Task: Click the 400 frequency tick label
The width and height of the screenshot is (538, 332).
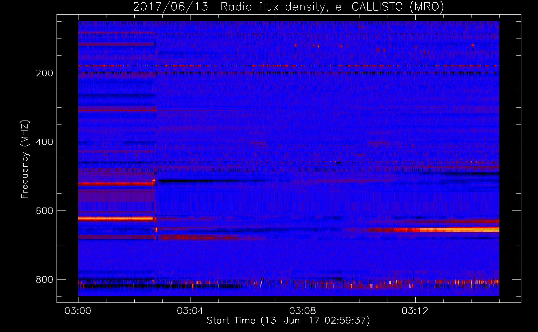Action: tap(45, 142)
